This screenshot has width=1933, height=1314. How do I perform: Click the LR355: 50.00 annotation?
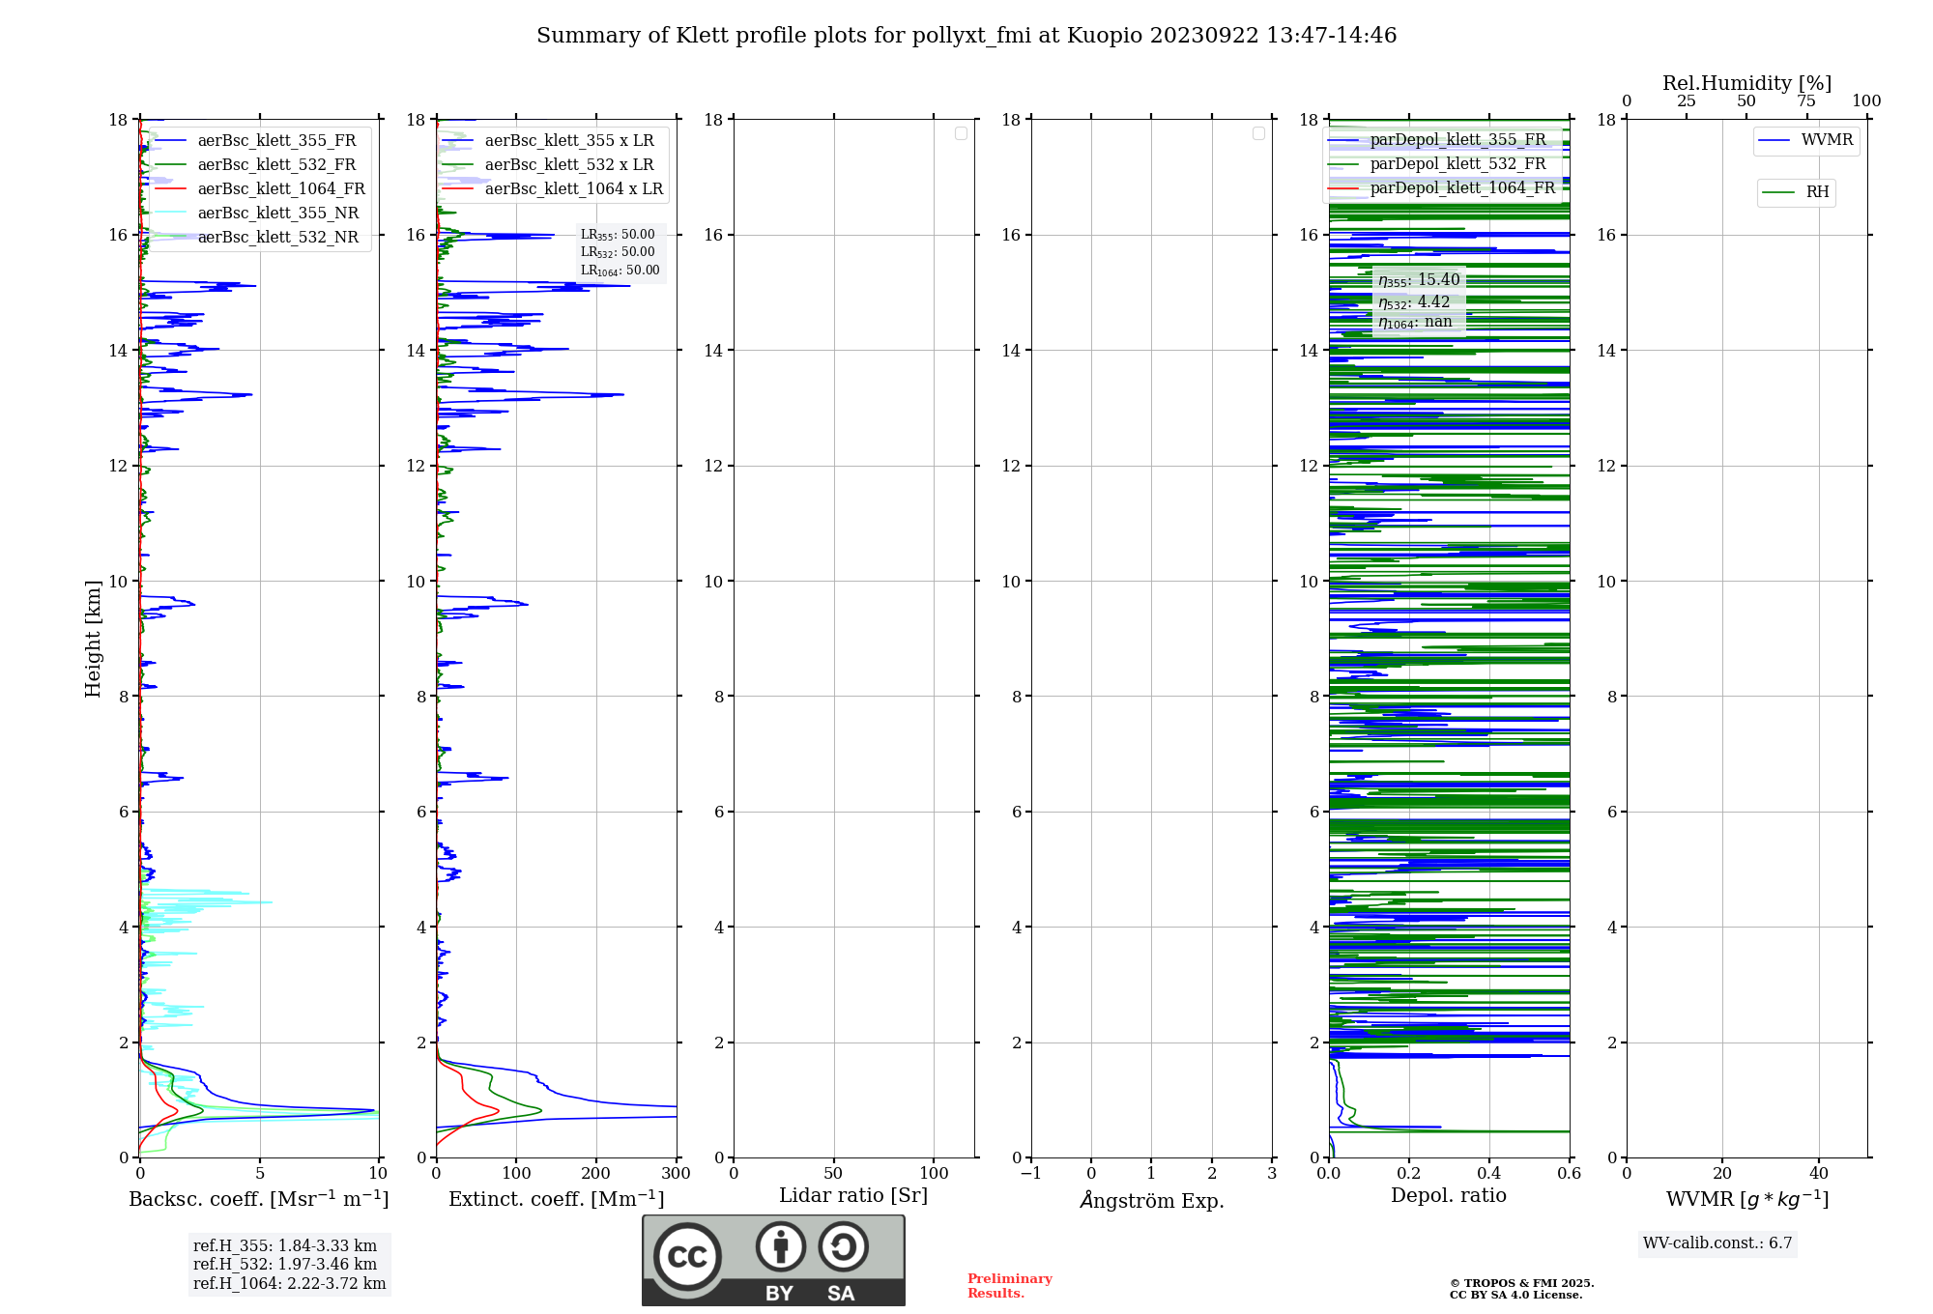pos(618,235)
